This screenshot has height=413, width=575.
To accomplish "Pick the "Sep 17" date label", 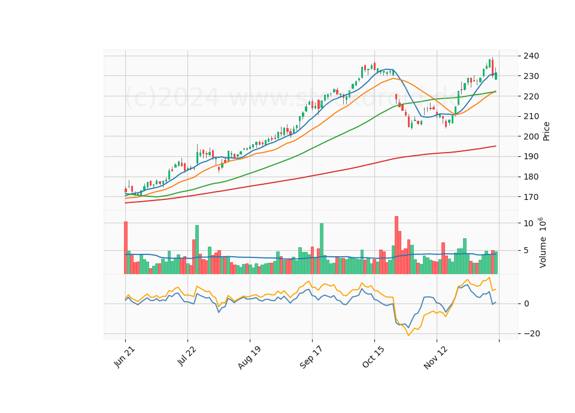I will (x=311, y=357).
